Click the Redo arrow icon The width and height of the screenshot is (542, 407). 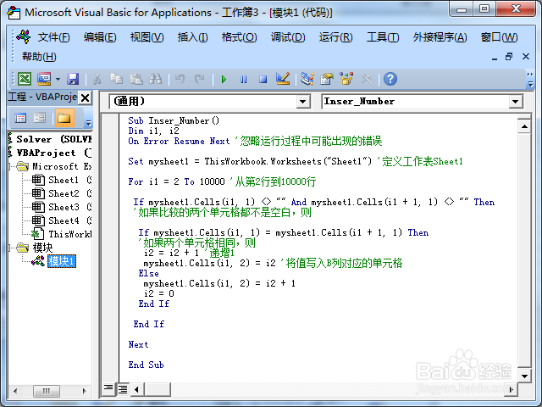(200, 79)
